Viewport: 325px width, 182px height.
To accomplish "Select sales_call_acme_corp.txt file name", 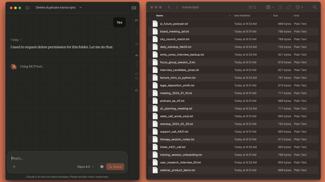I will 177,116.
